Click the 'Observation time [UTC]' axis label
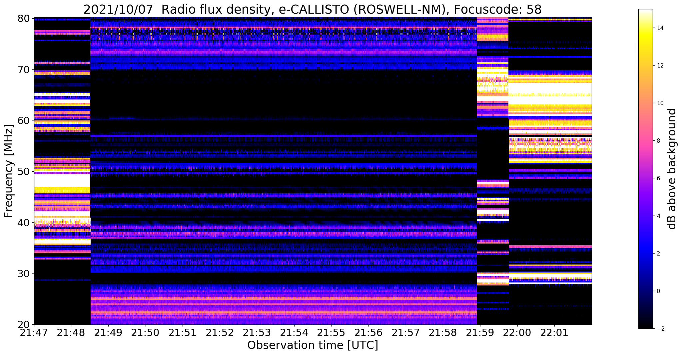Viewport: 682px width, 355px height. [313, 345]
